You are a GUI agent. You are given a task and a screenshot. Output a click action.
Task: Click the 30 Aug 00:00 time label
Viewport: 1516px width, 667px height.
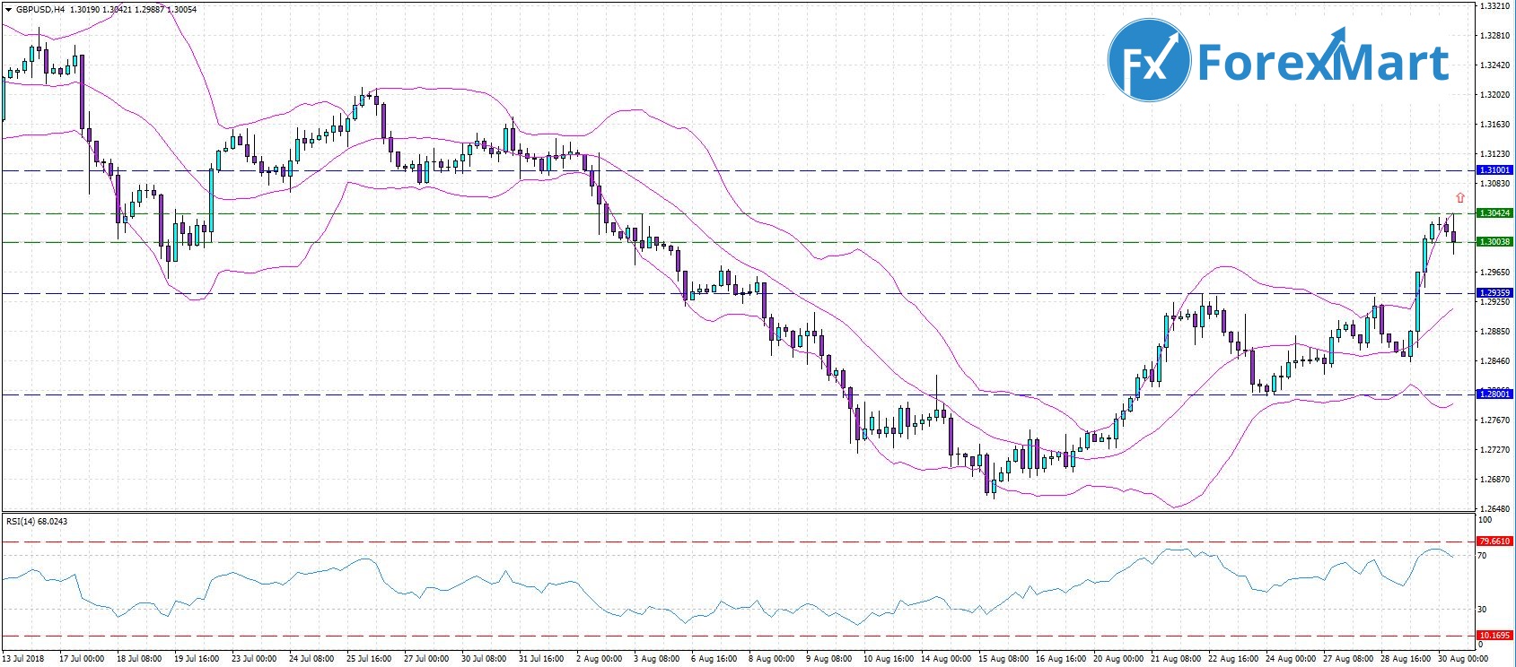tap(1462, 659)
